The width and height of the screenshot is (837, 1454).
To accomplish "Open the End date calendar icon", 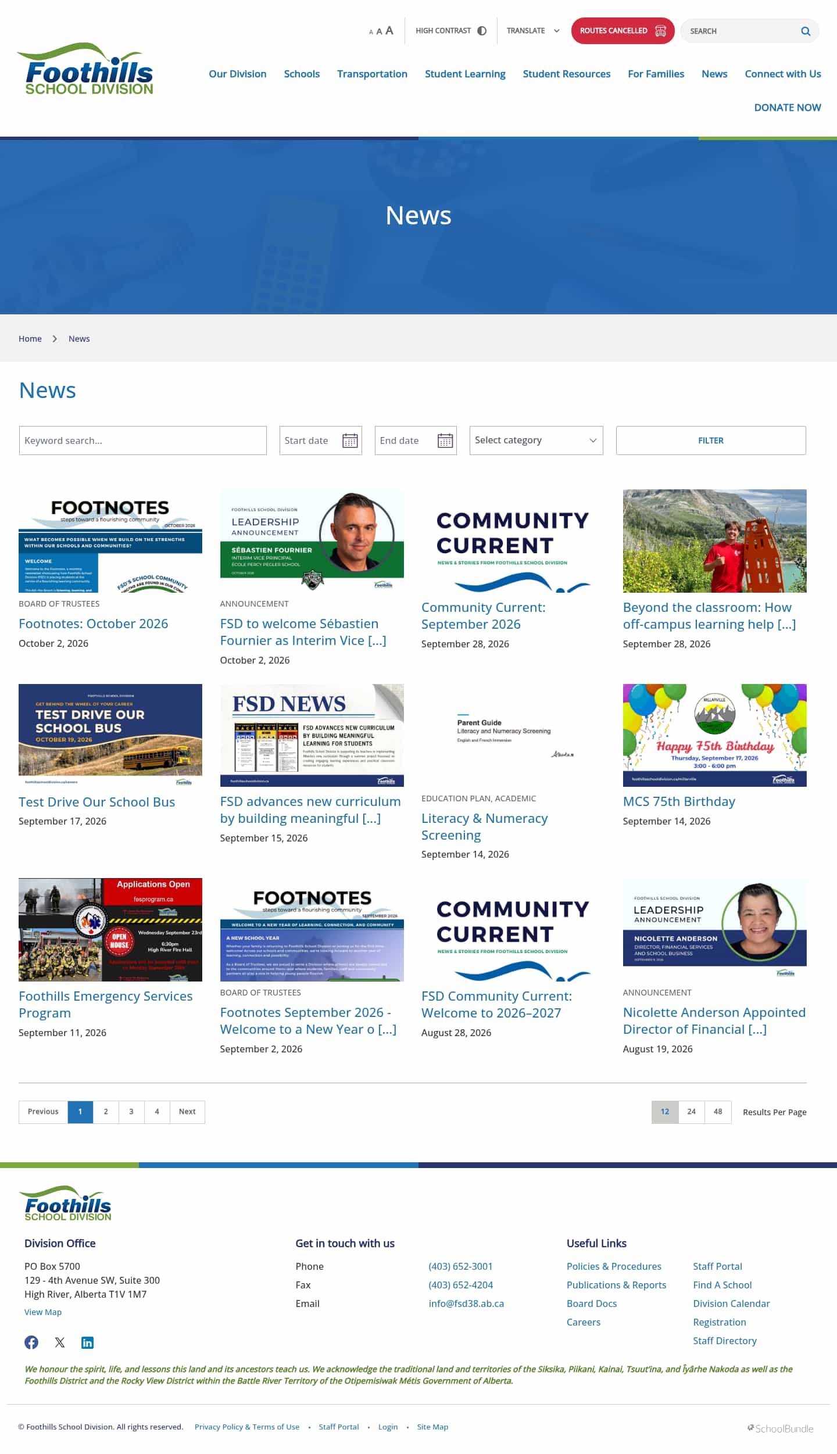I will click(445, 441).
